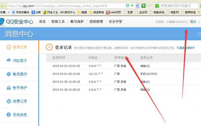Open the 密保工具 navigation item
This screenshot has width=201, height=126.
point(58,22)
